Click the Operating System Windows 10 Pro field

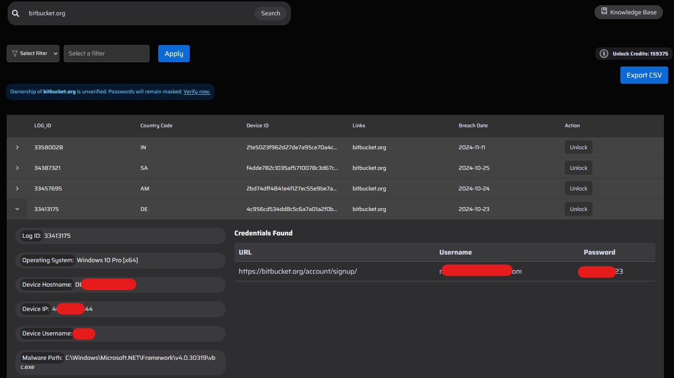tap(121, 260)
